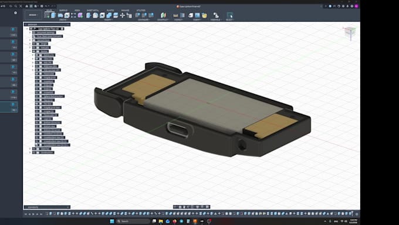The height and width of the screenshot is (225, 399).
Task: Open the Windows Start menu
Action: (x=112, y=221)
